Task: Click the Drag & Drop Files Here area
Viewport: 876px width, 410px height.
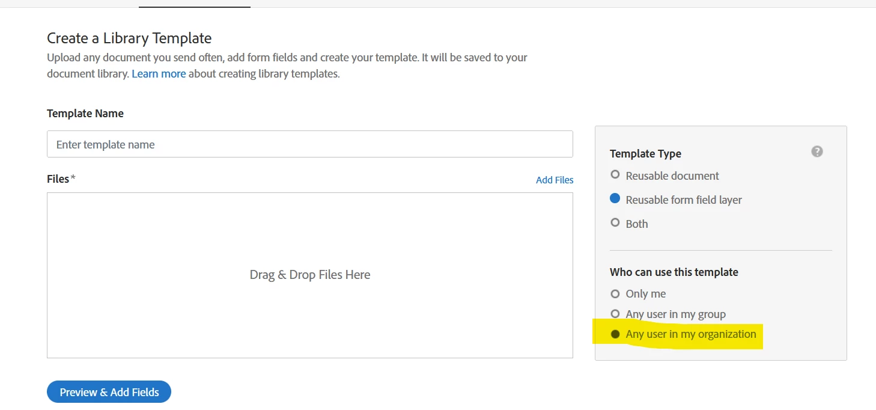Action: 309,275
